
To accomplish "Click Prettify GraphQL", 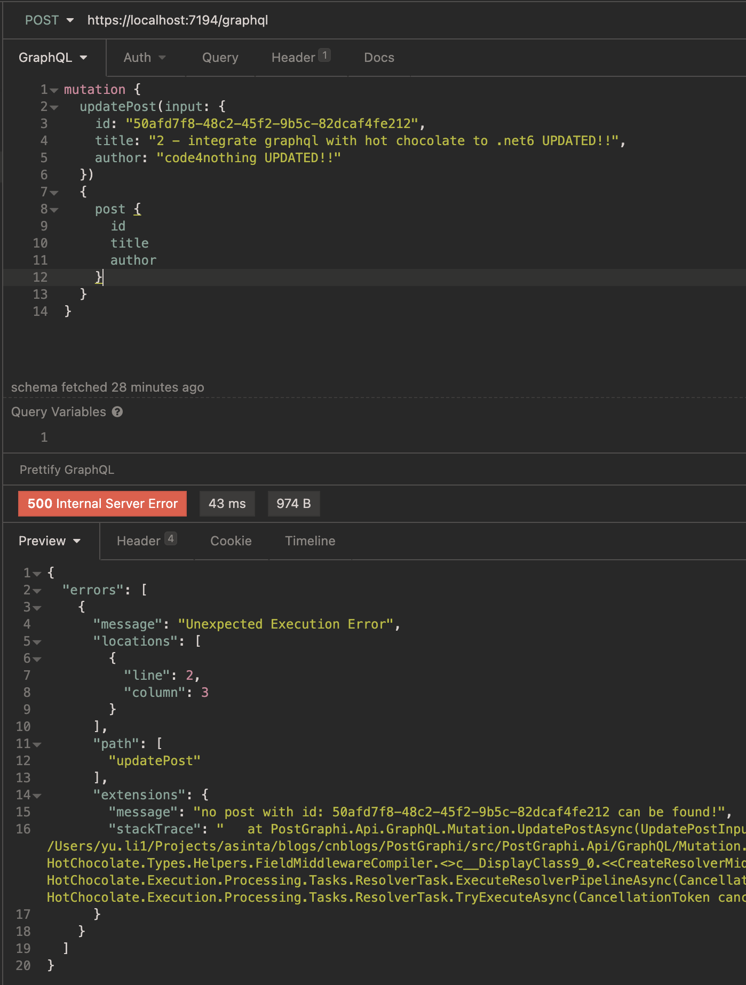I will [x=67, y=470].
